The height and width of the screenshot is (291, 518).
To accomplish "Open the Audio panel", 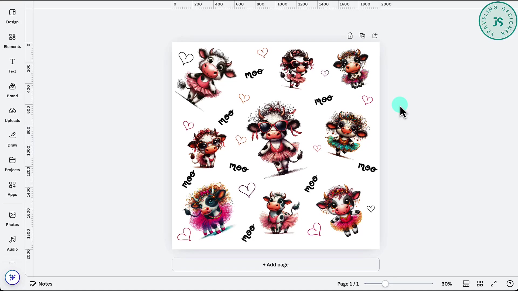I will 12,243.
